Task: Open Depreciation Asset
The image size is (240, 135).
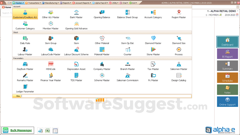Action: (x=76, y=66)
